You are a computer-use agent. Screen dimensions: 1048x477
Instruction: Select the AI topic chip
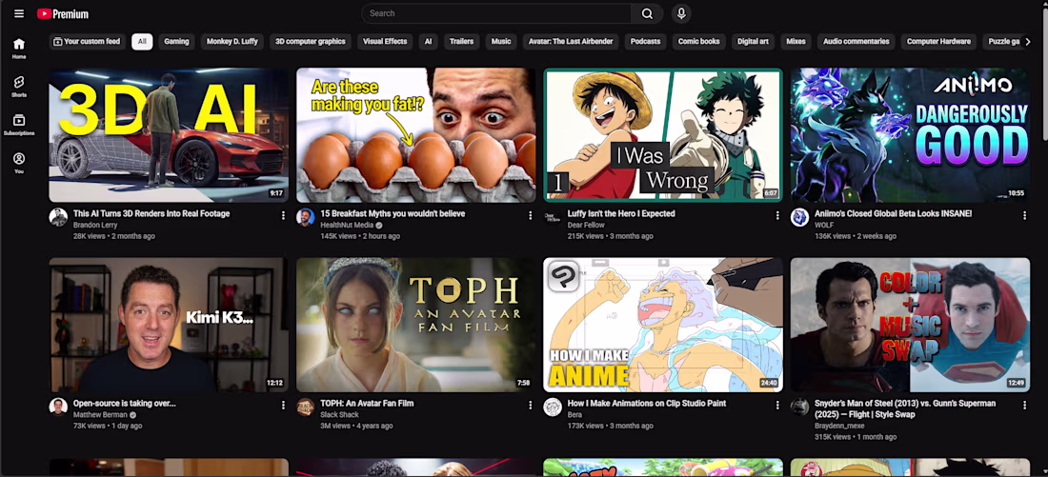point(429,42)
